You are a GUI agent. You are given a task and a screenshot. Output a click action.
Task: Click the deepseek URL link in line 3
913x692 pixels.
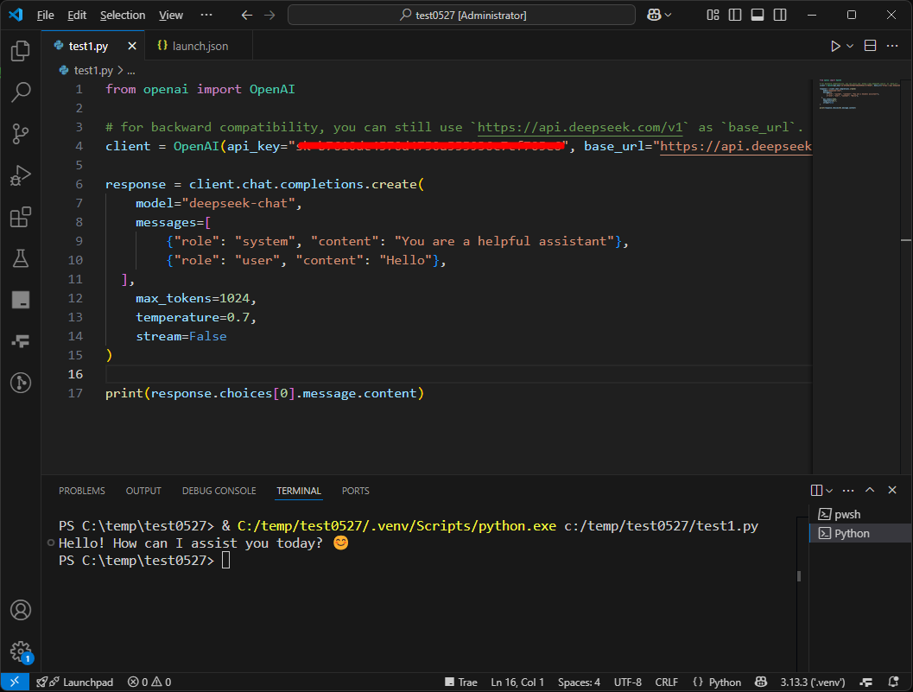[x=580, y=127]
